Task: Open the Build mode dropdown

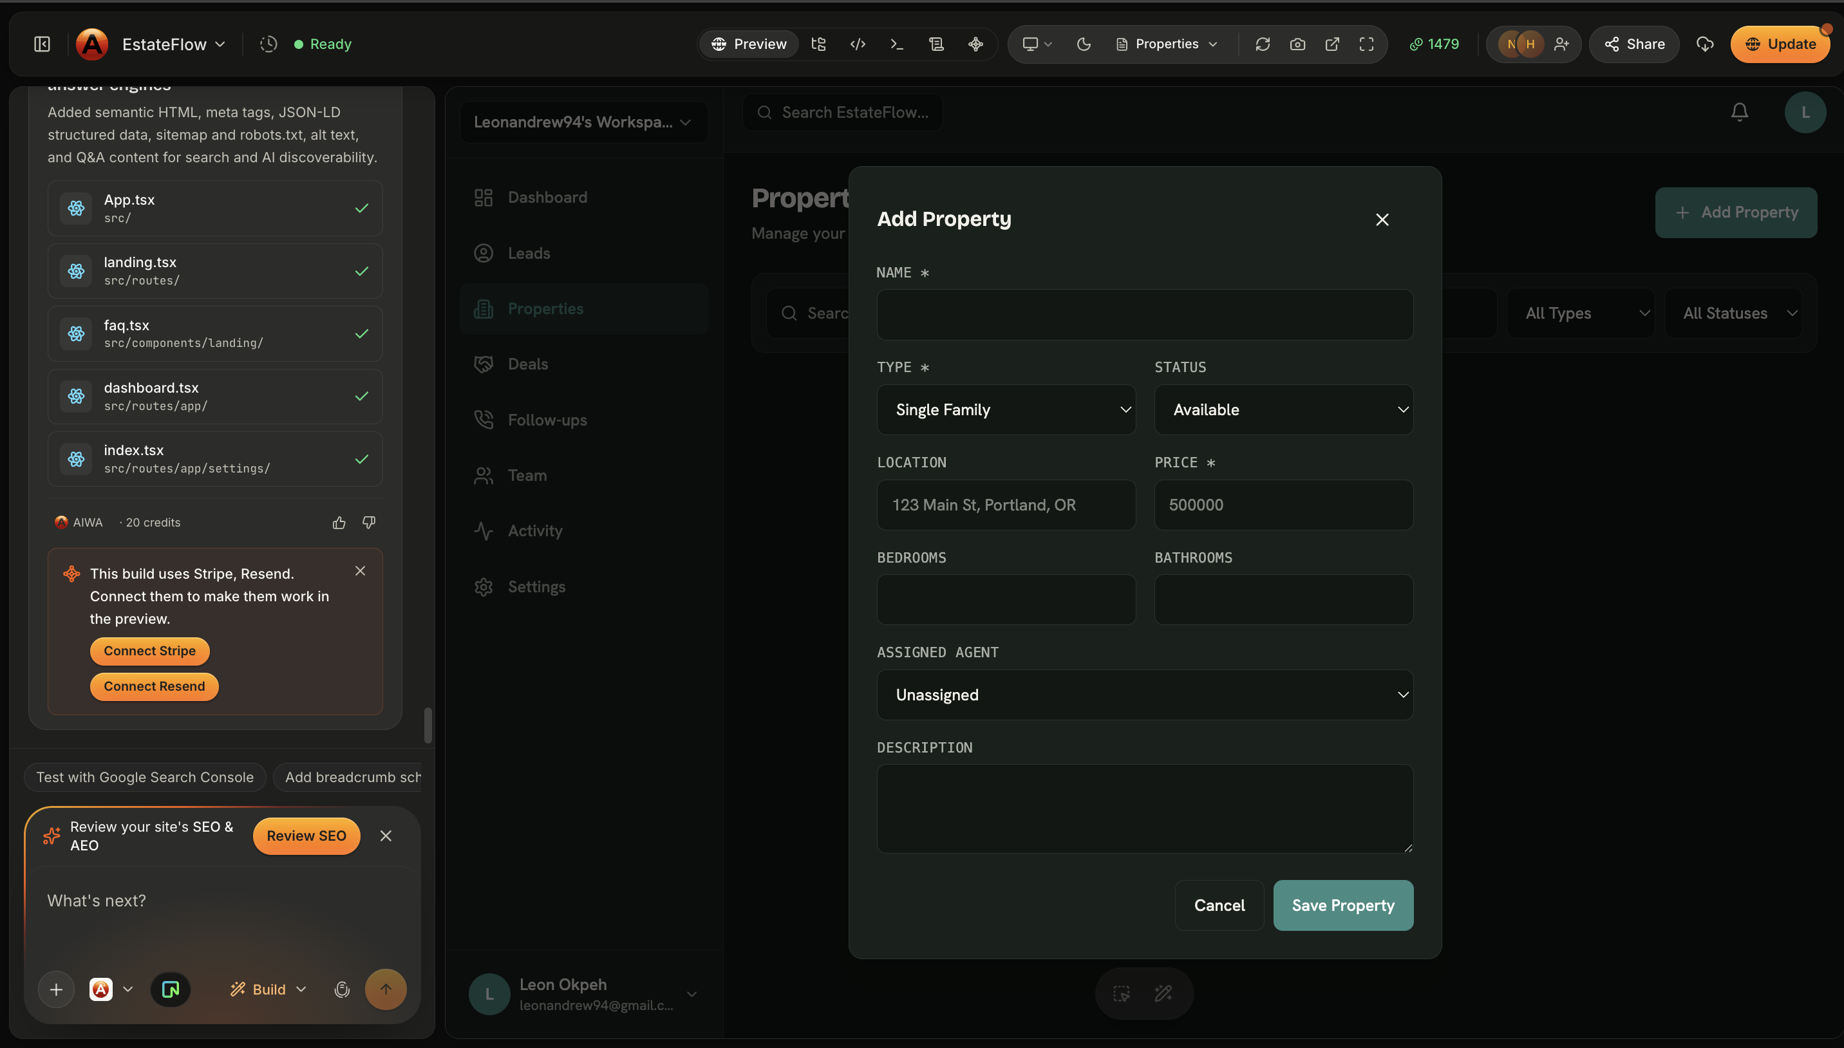Action: coord(268,989)
